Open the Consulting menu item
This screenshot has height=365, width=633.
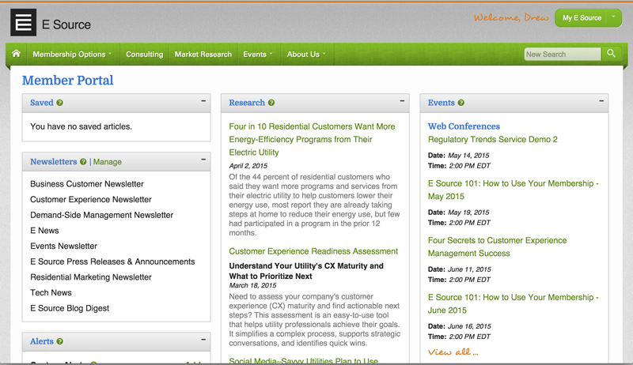pos(145,54)
